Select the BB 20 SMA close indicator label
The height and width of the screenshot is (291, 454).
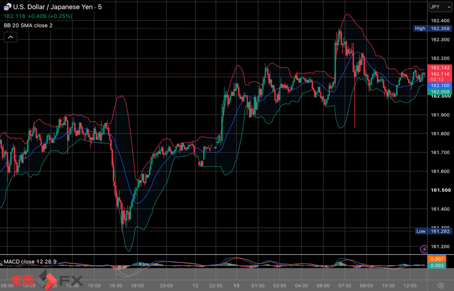tap(28, 25)
